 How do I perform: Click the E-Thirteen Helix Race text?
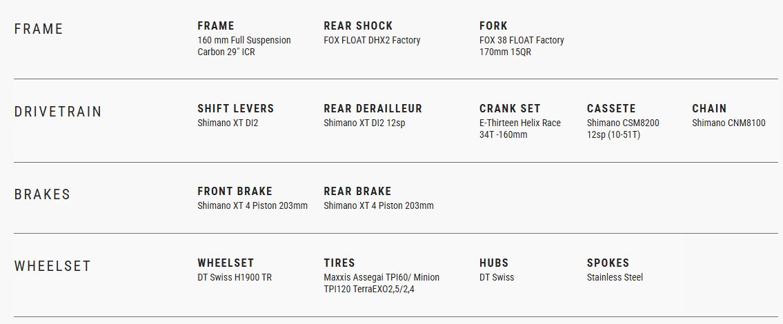click(520, 123)
